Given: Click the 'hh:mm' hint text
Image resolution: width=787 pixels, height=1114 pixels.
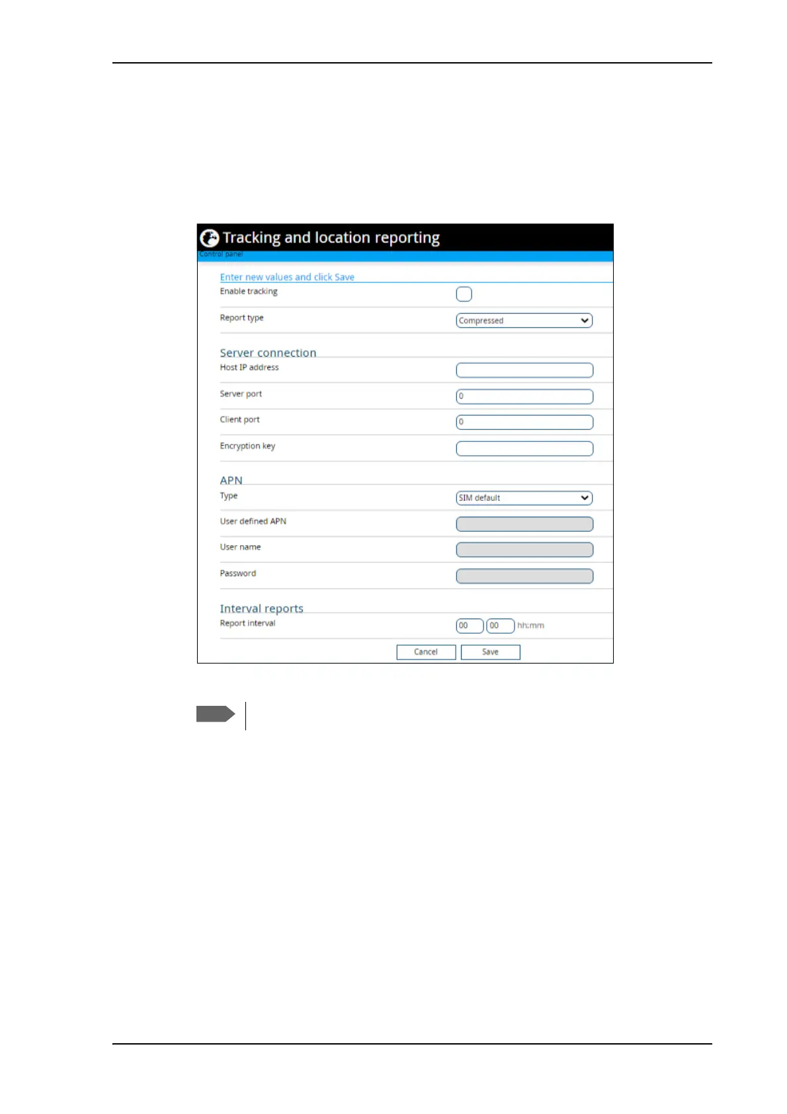Looking at the screenshot, I should (530, 626).
